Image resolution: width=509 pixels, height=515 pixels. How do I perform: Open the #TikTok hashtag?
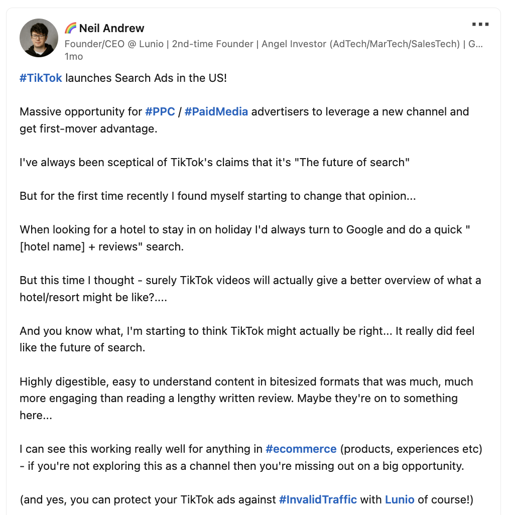pos(41,78)
